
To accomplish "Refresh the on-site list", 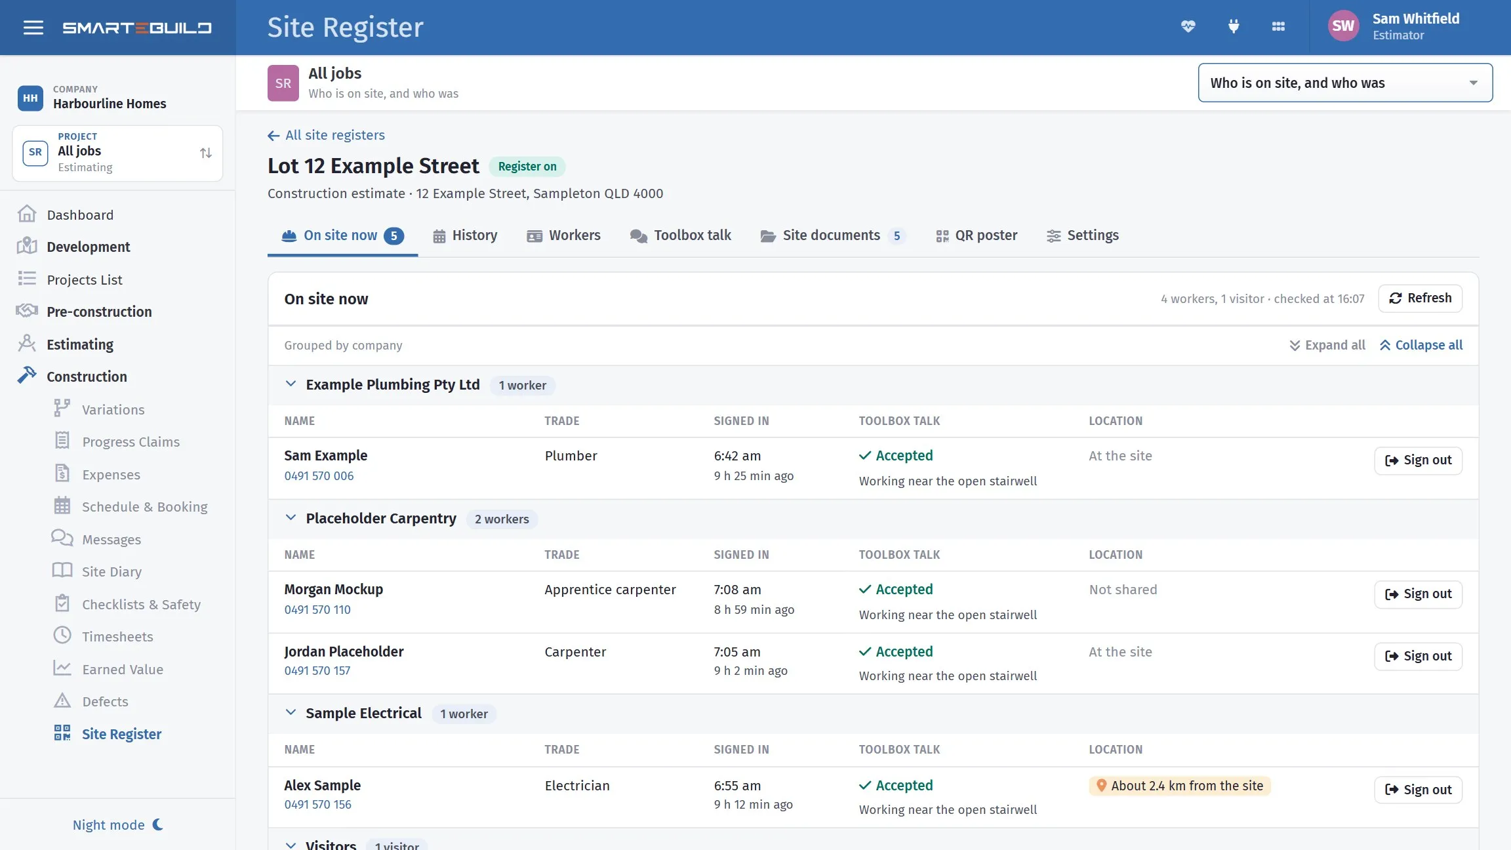I will 1420,298.
